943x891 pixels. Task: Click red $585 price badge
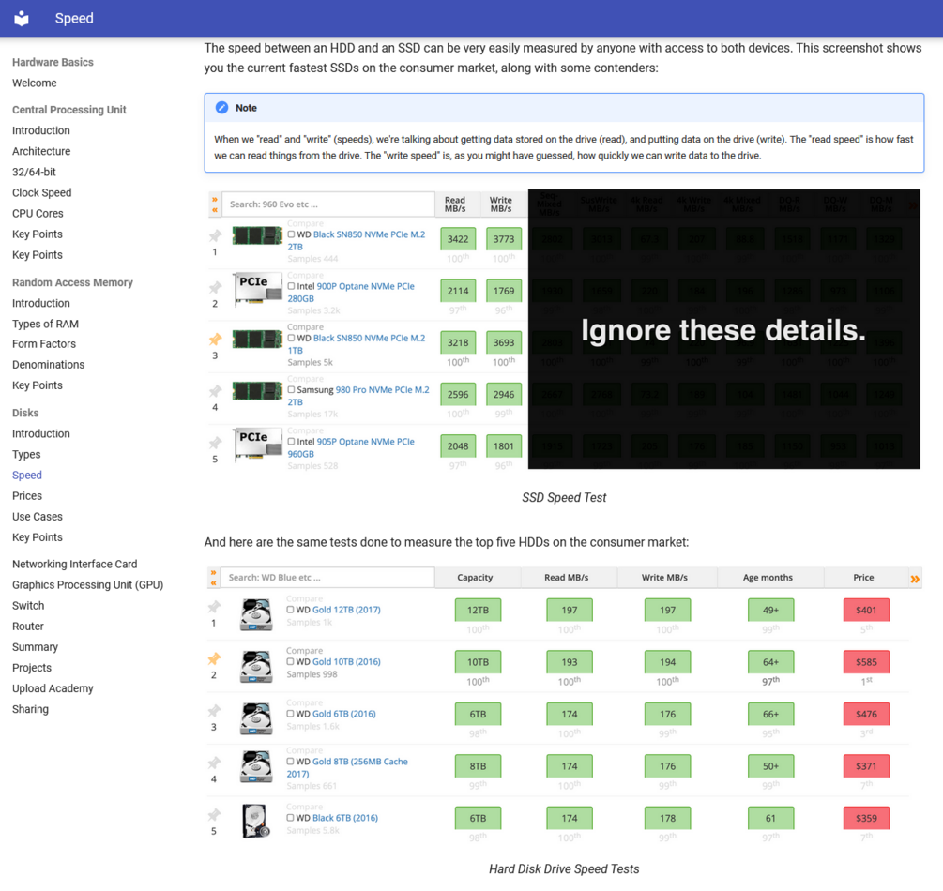(x=866, y=662)
